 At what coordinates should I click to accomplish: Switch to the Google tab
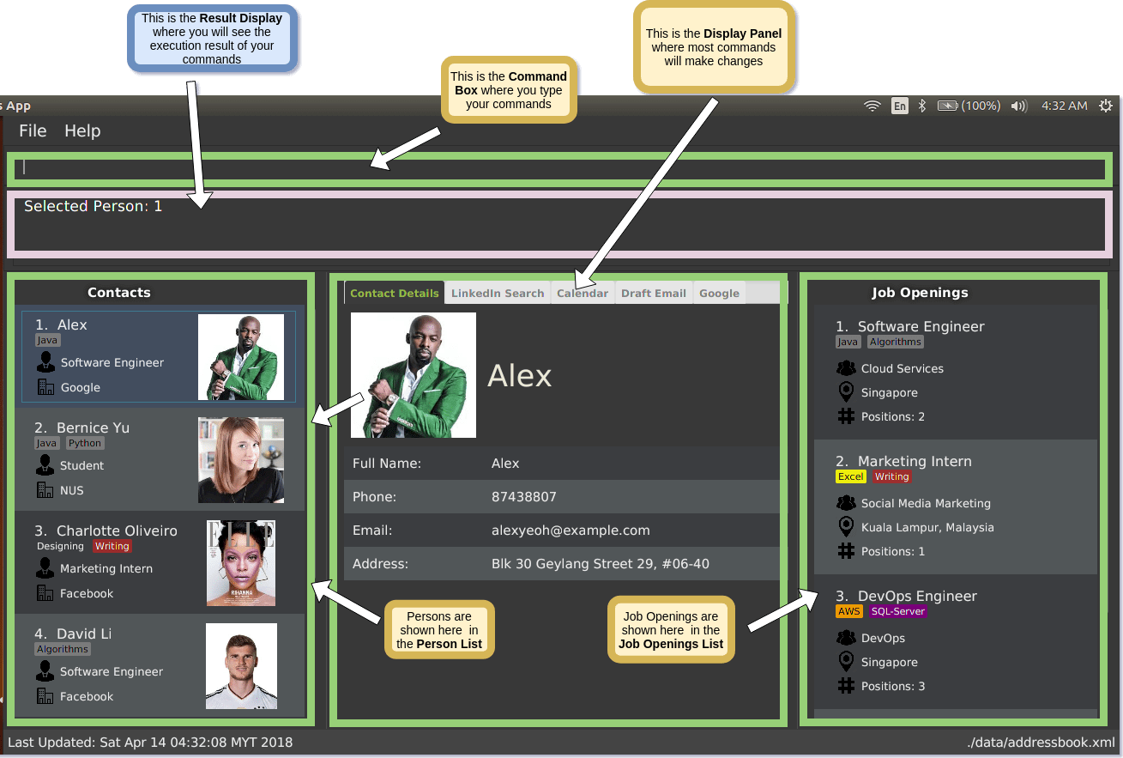[x=719, y=293]
